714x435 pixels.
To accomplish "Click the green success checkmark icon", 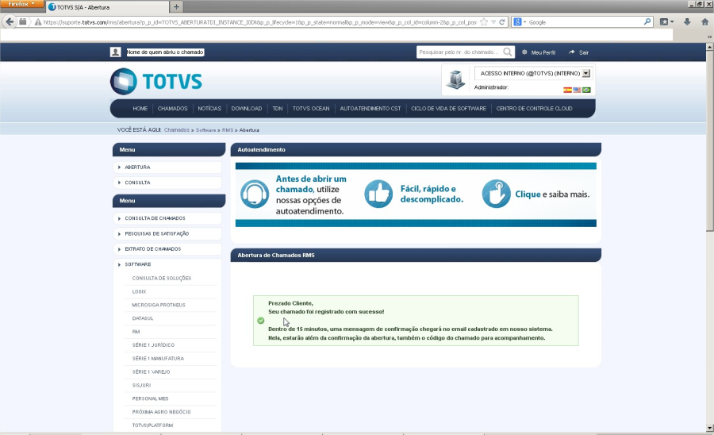I will tap(260, 321).
